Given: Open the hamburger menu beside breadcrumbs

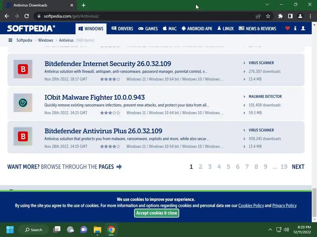Looking at the screenshot, I should click(10, 40).
